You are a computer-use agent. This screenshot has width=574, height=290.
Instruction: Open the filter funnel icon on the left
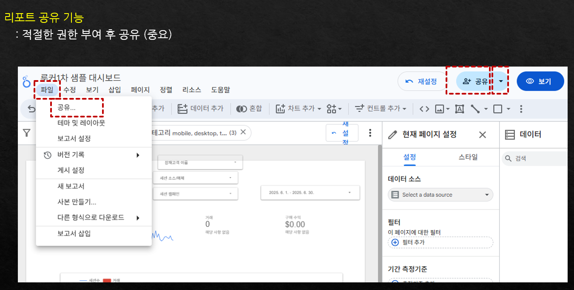(26, 133)
